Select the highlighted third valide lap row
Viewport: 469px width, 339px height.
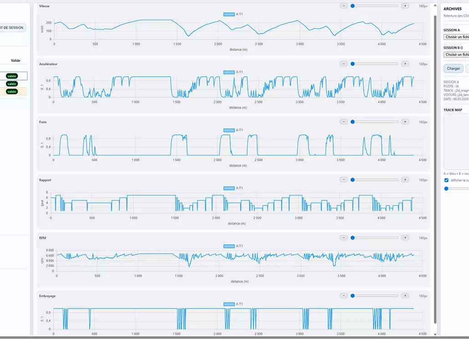point(12,92)
